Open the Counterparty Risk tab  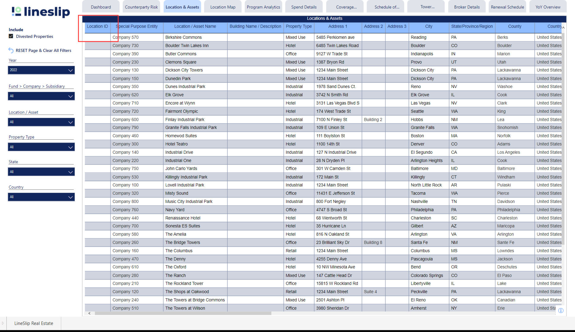point(141,7)
